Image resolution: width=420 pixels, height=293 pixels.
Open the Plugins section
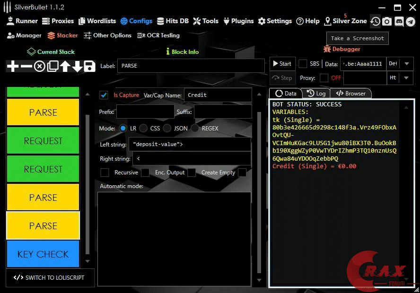[x=238, y=21]
